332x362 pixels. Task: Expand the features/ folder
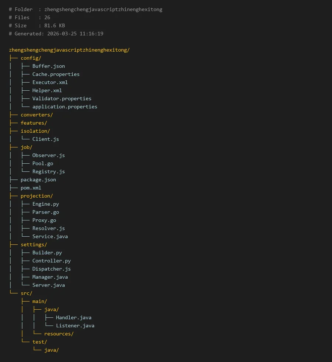pos(34,123)
